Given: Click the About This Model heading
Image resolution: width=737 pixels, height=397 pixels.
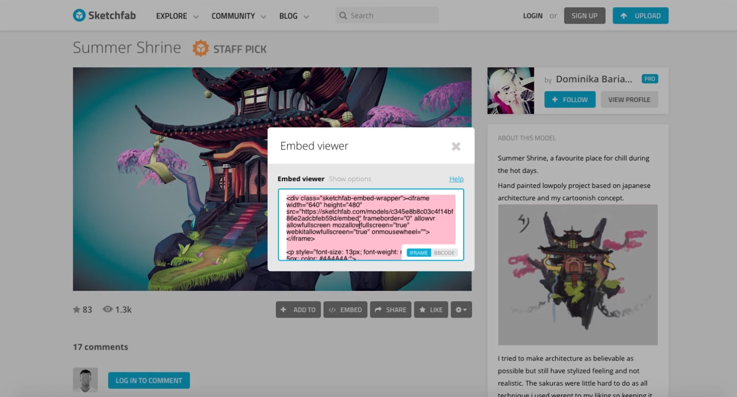Looking at the screenshot, I should pyautogui.click(x=527, y=138).
